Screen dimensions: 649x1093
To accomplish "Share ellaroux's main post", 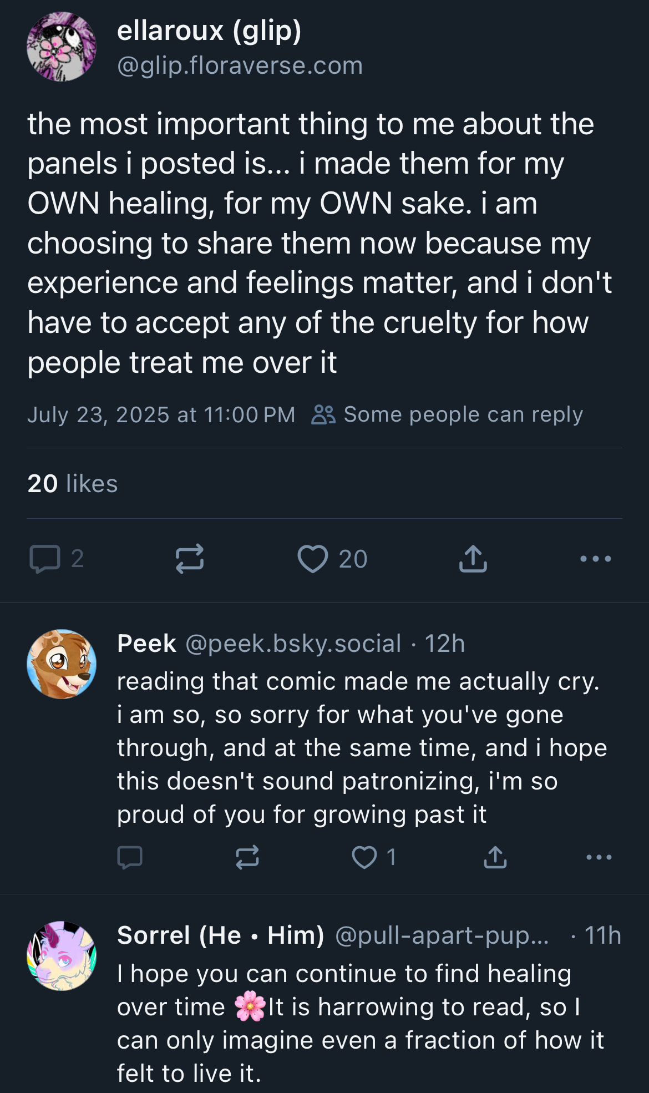I will pyautogui.click(x=473, y=559).
